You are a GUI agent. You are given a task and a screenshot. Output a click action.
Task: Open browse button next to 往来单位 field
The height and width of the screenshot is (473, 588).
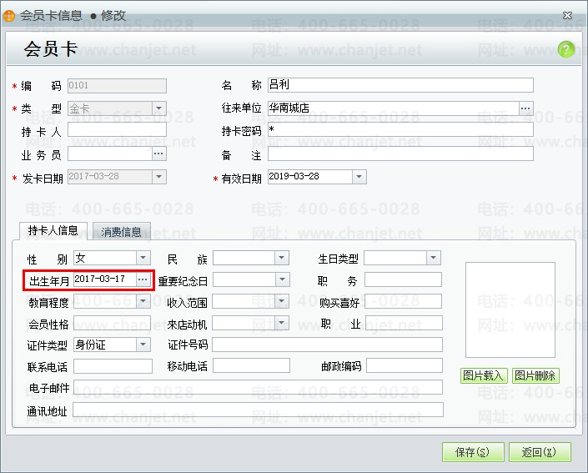(x=525, y=108)
